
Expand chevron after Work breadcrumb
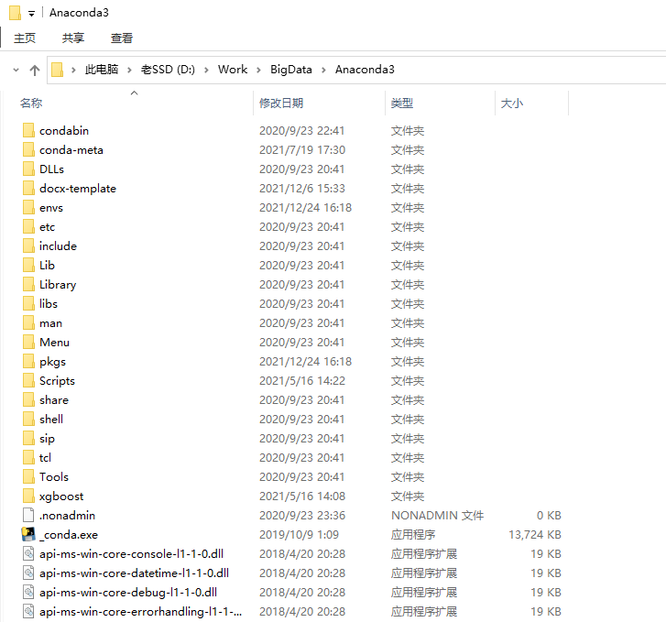pos(258,70)
